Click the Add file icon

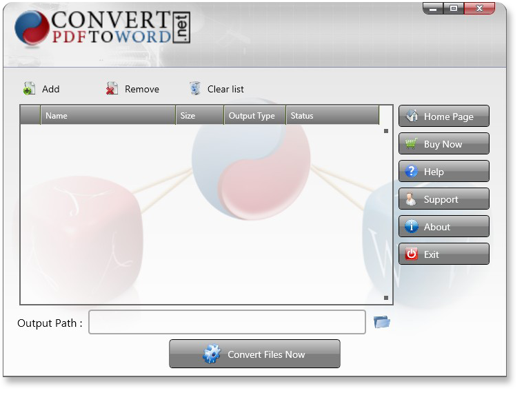pyautogui.click(x=29, y=89)
